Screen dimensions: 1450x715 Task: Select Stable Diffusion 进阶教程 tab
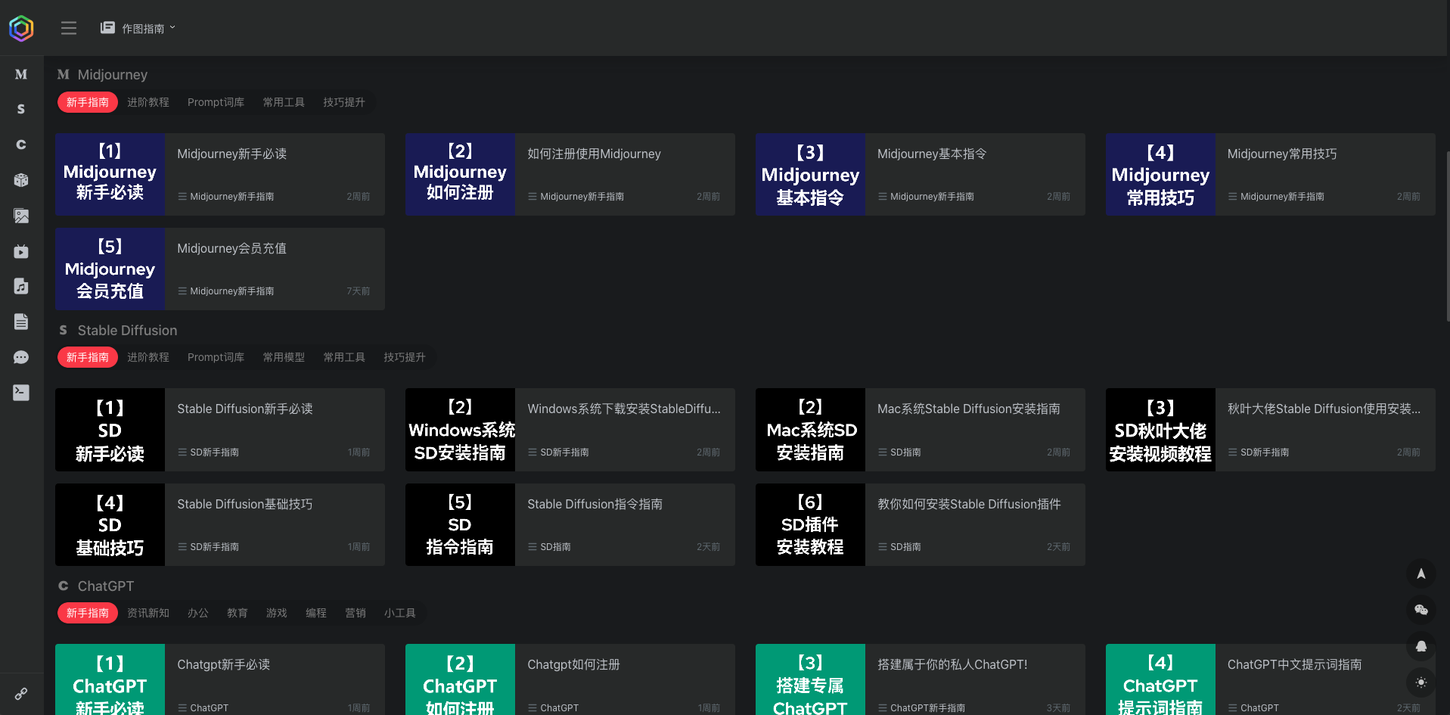pos(148,357)
